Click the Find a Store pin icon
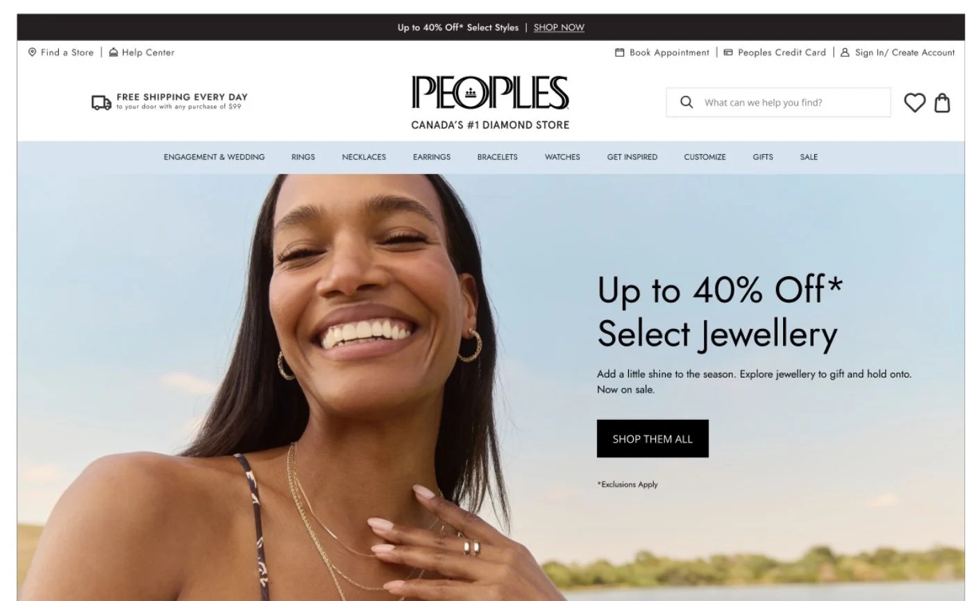The width and height of the screenshot is (976, 601). [32, 52]
